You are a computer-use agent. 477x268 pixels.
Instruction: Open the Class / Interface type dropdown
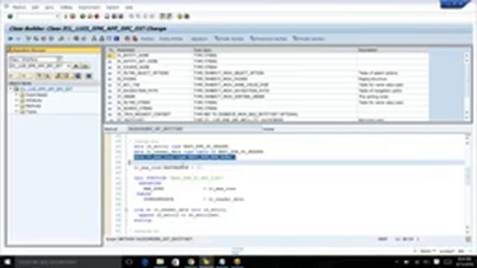pos(60,59)
